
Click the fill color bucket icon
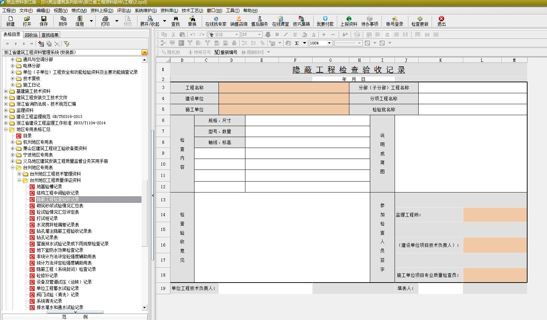click(x=304, y=35)
